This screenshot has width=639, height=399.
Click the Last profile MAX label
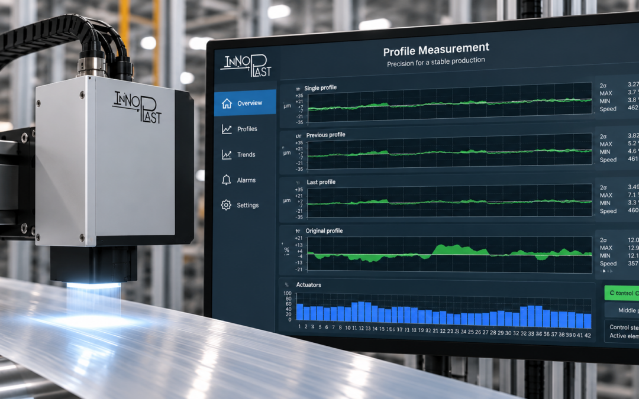click(x=606, y=195)
